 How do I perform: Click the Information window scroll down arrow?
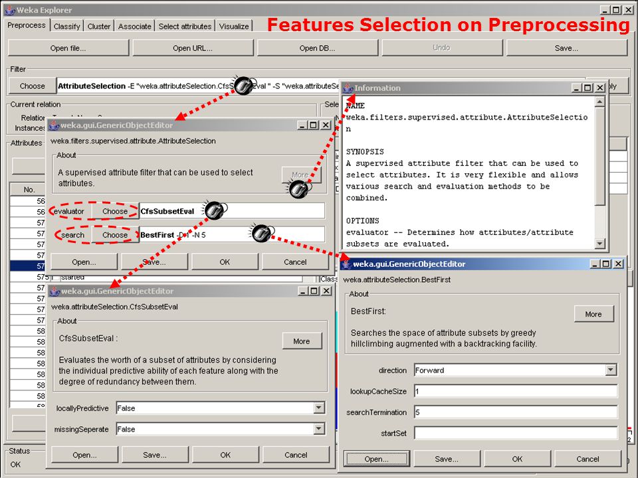(x=599, y=243)
